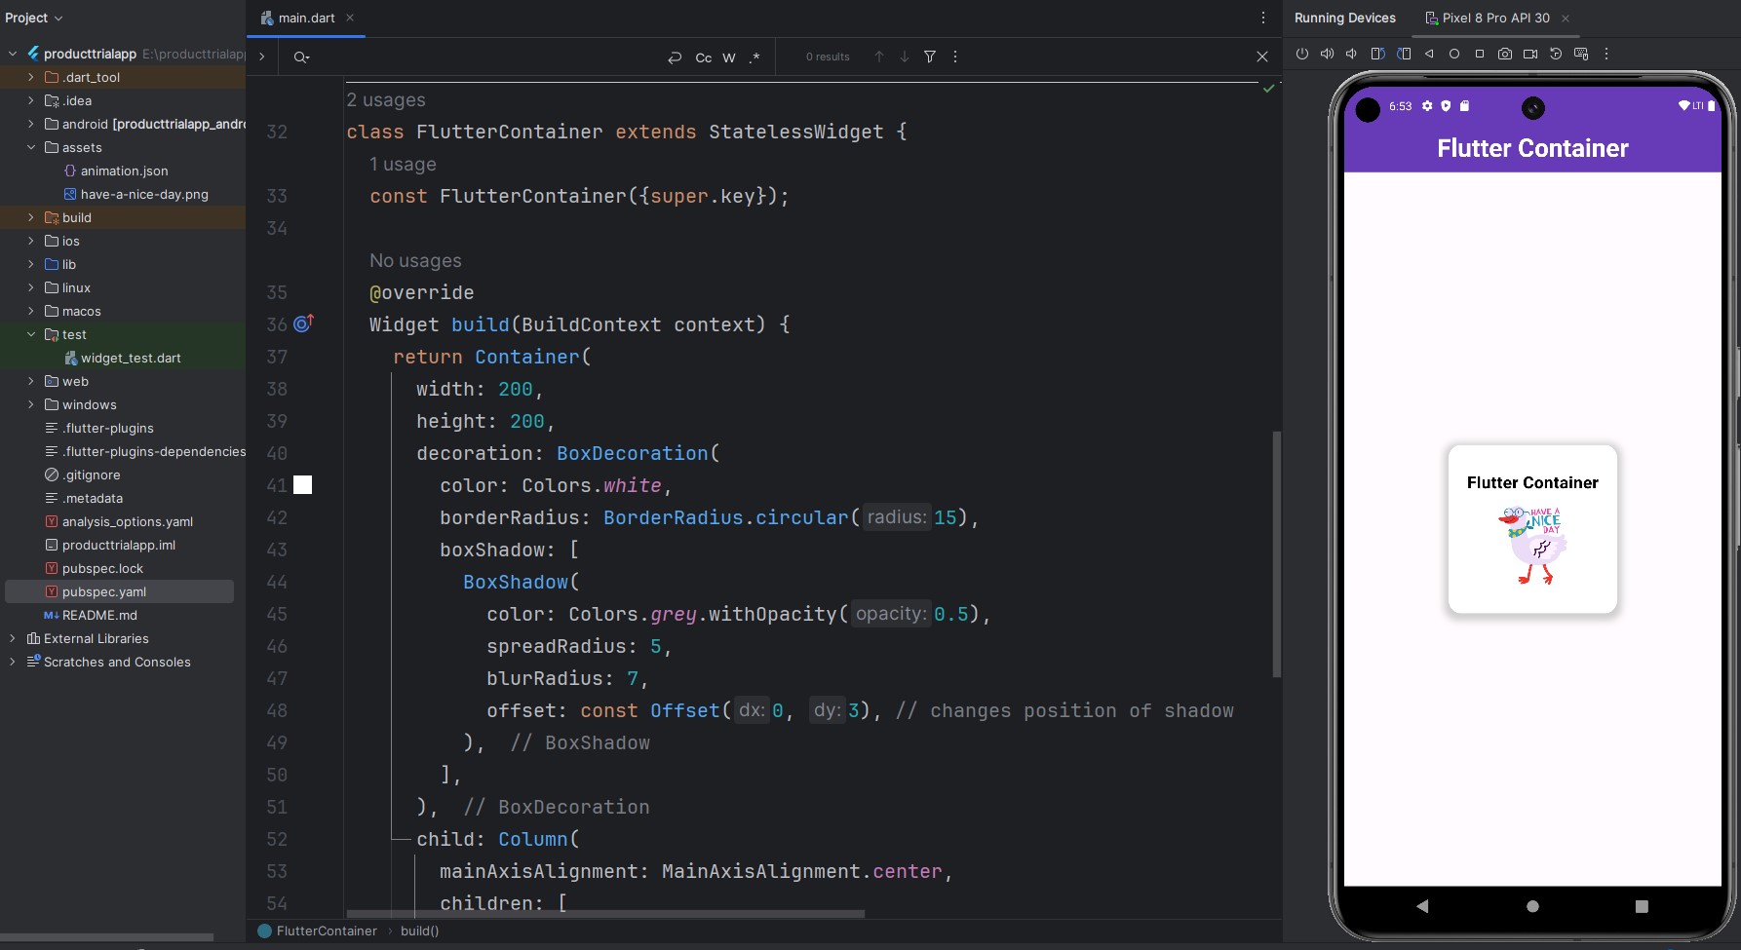Toggle match case in the search bar
The image size is (1741, 950).
pyautogui.click(x=703, y=57)
